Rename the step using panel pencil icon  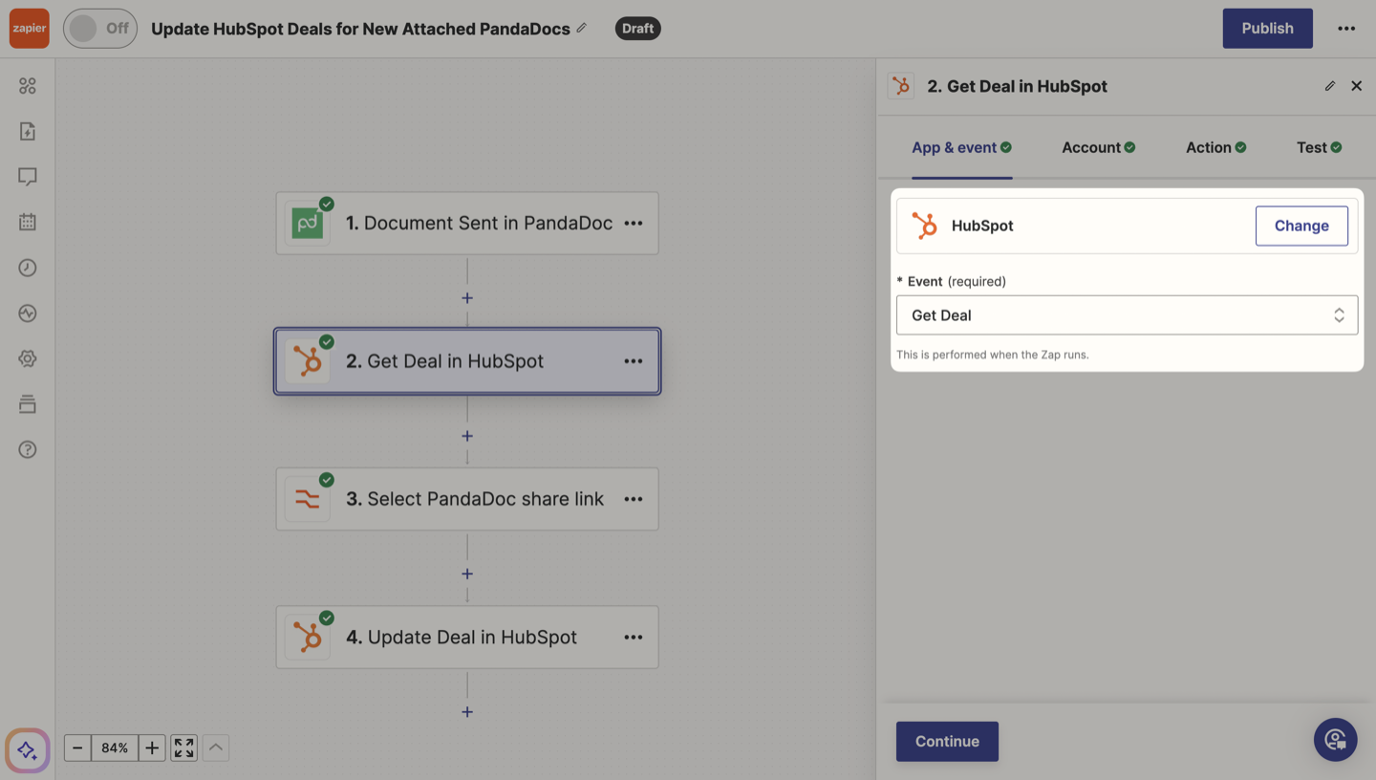point(1330,86)
